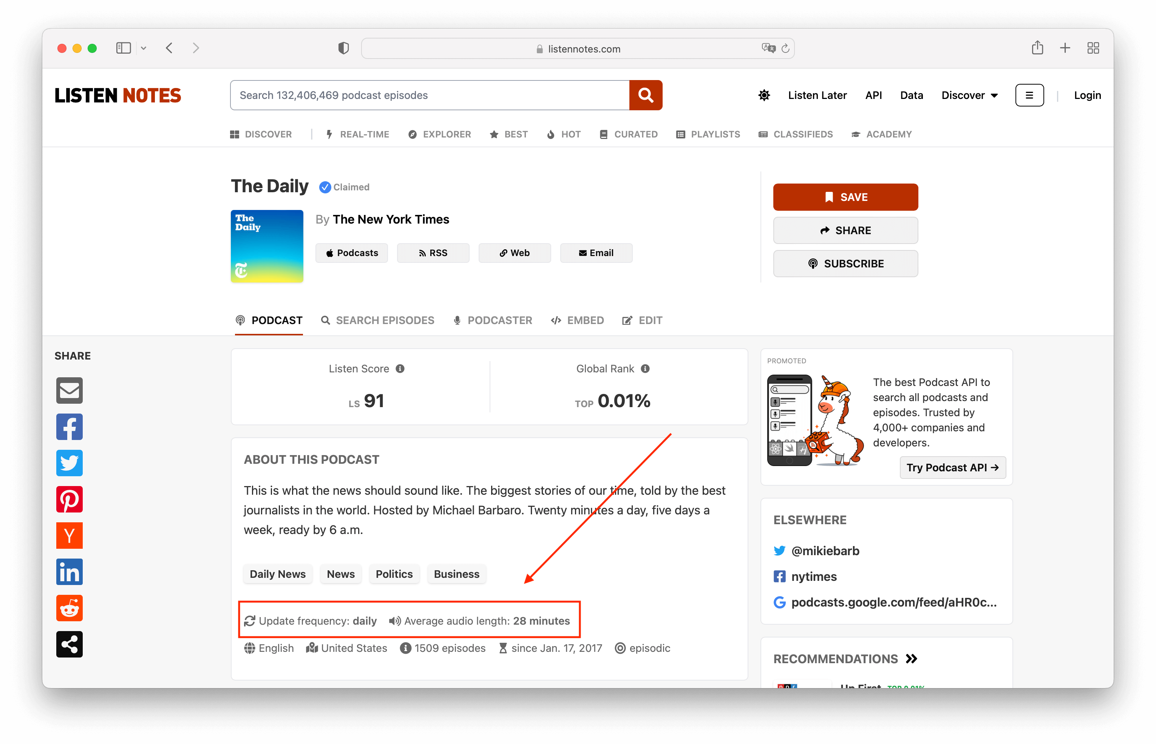Switch to the Podcaster tab
The image size is (1156, 744).
[x=493, y=320]
